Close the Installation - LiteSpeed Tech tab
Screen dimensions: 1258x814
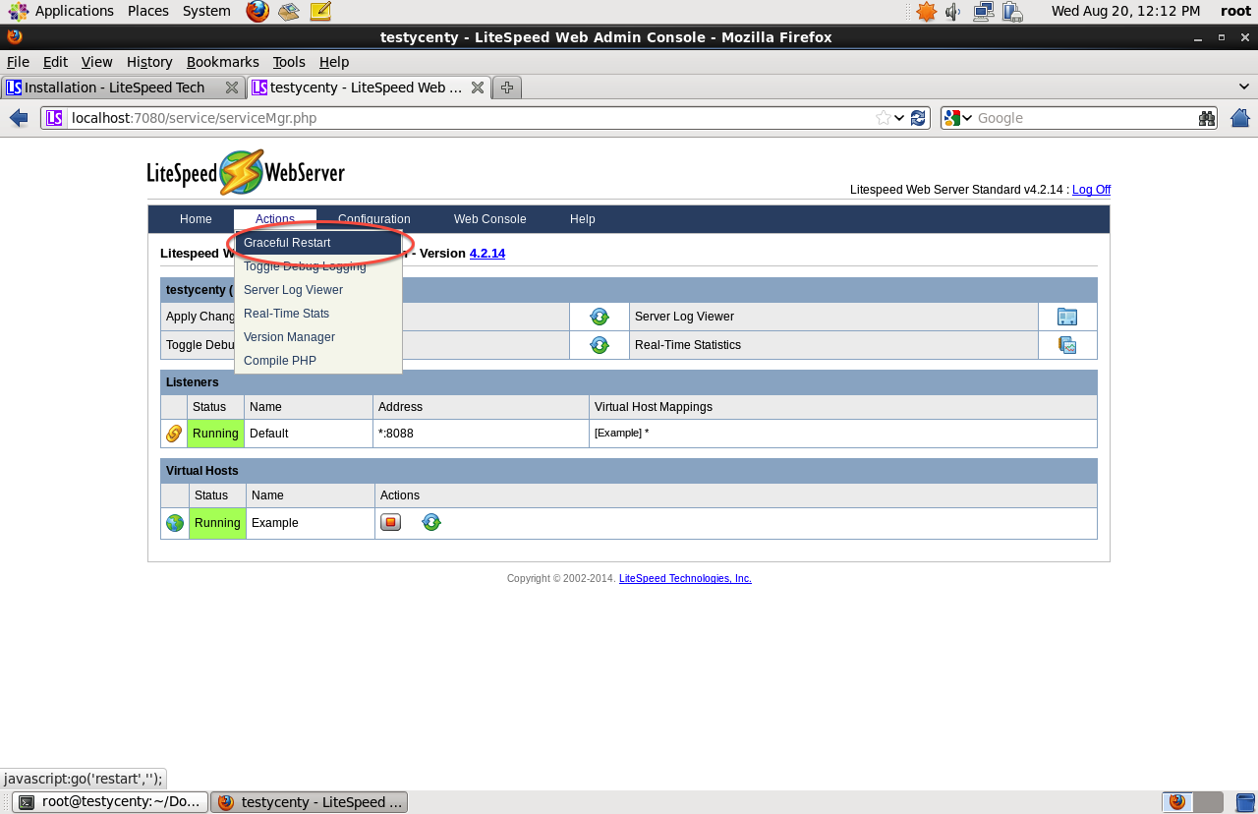tap(232, 87)
